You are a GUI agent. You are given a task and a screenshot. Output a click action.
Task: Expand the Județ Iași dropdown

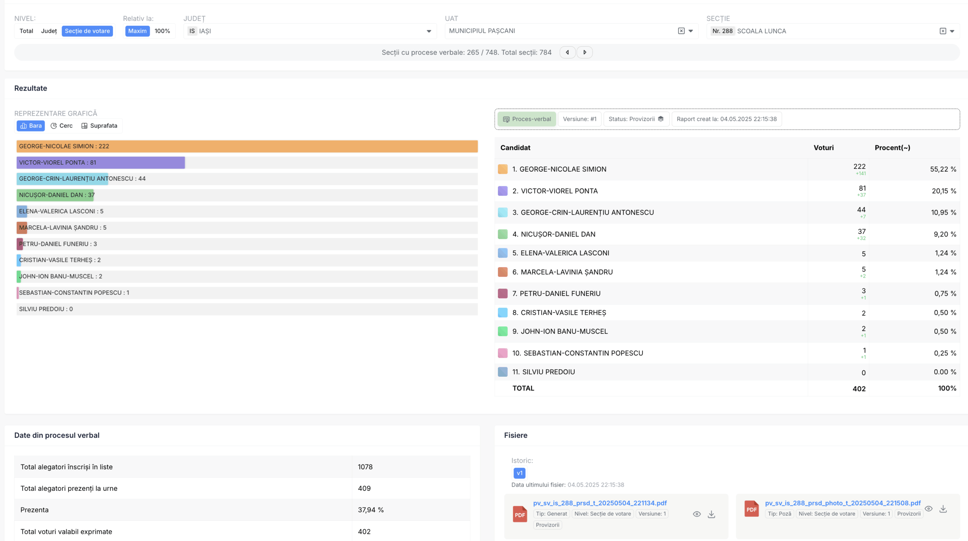(429, 31)
